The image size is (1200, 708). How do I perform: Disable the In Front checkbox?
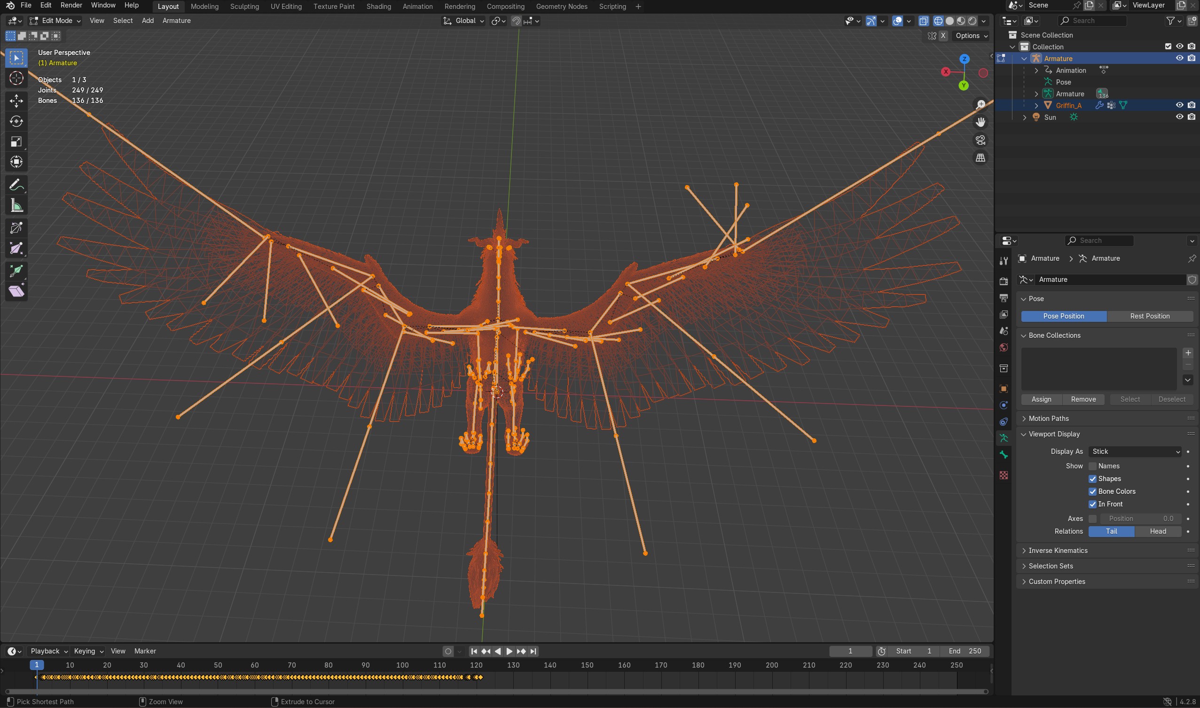click(x=1093, y=504)
